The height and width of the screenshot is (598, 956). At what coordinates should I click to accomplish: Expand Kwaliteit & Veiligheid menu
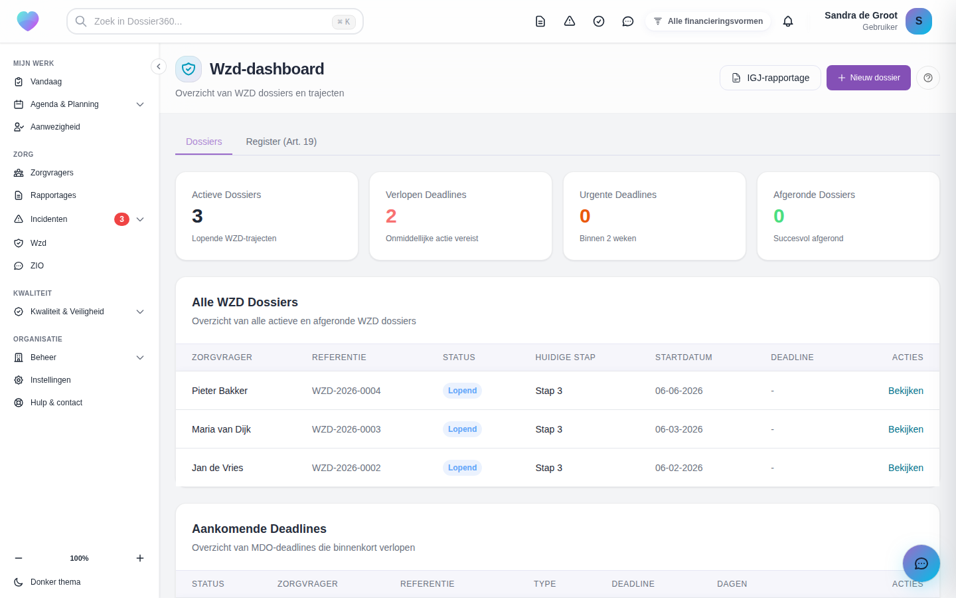click(x=80, y=312)
